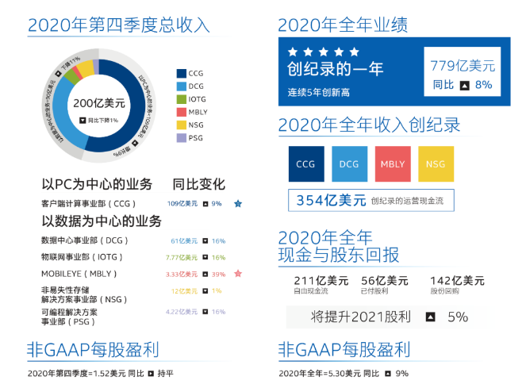Click the arrow icon in the CCG row
This screenshot has width=526, height=392.
(205, 204)
